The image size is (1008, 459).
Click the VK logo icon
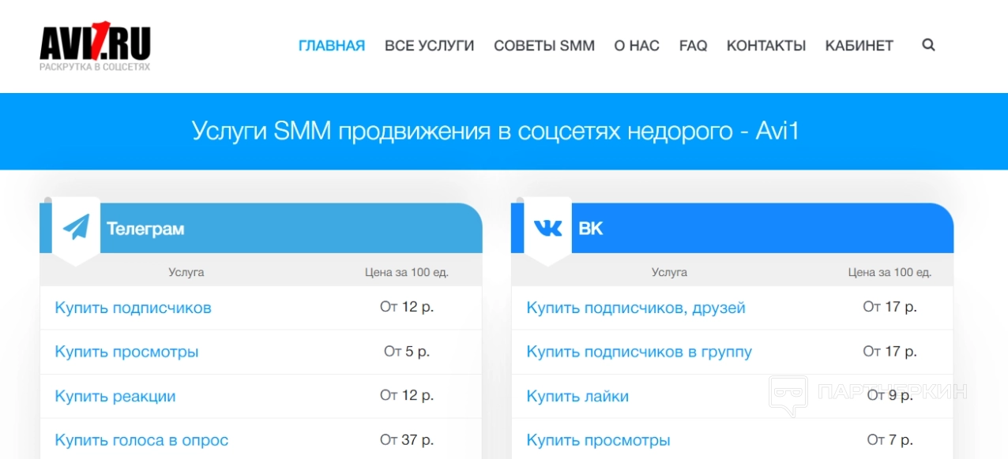548,228
